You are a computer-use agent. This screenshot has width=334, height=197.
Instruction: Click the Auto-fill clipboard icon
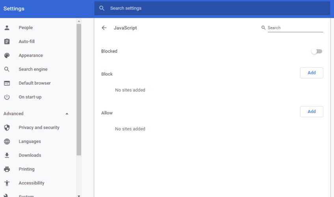pos(7,41)
